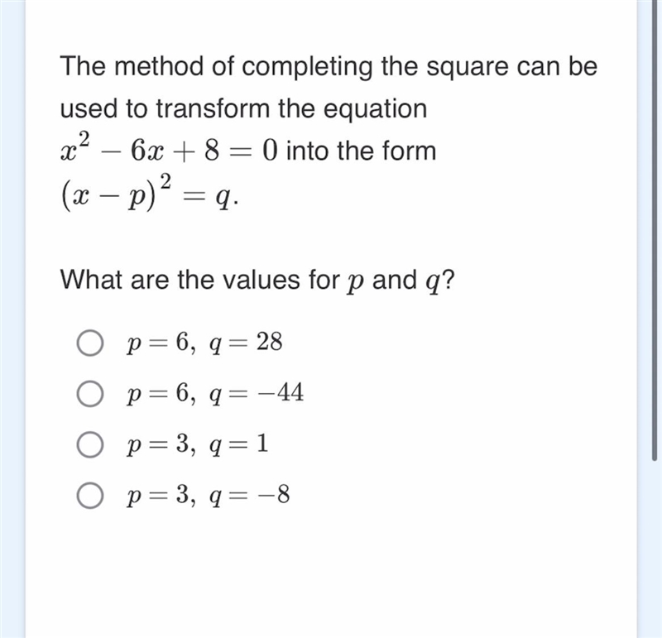The width and height of the screenshot is (662, 638).
Task: Choose the radio button for p = 6, q = −44
Action: pos(90,394)
